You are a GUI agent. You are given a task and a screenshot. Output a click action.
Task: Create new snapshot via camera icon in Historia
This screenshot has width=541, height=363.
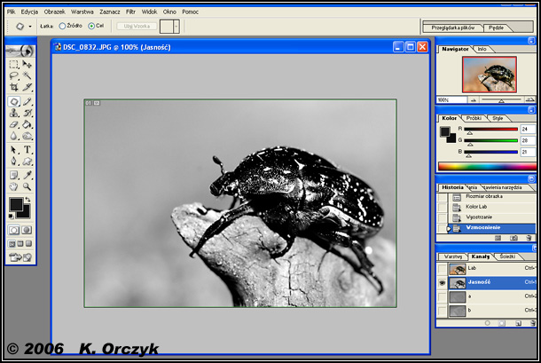point(513,238)
